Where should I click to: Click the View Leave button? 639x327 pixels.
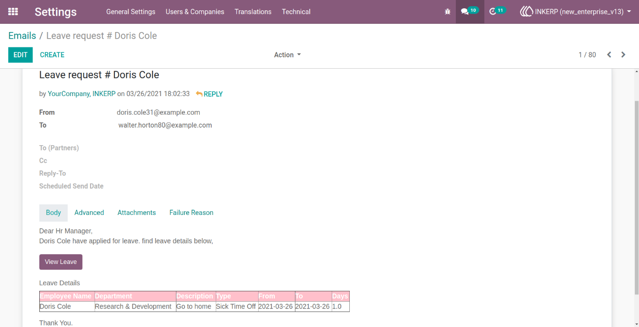point(61,262)
